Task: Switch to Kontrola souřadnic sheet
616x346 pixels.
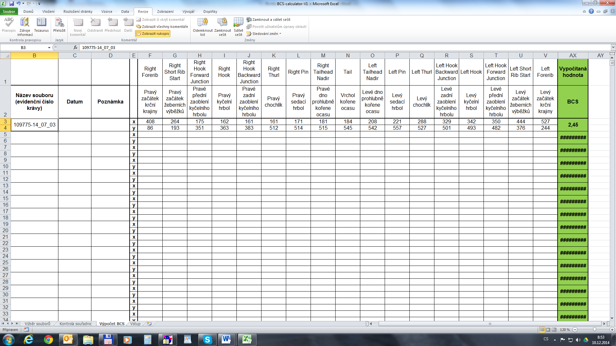Action: pyautogui.click(x=76, y=324)
